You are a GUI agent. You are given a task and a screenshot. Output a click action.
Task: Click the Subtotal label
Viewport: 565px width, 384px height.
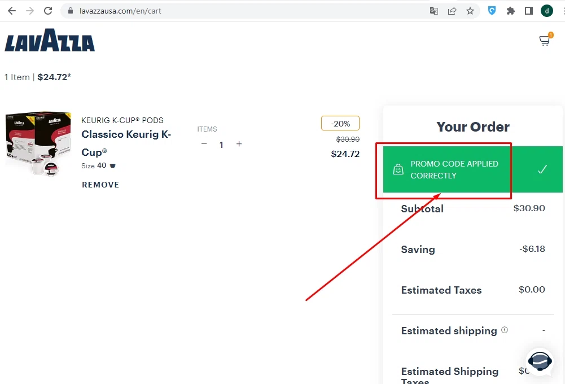[422, 209]
